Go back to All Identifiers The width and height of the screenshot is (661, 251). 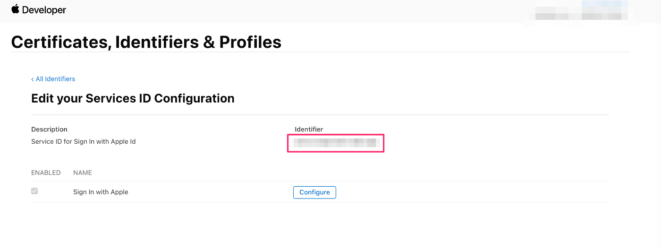point(53,79)
